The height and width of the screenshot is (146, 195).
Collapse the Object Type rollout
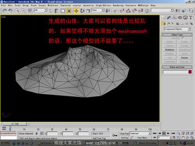coord(177,35)
